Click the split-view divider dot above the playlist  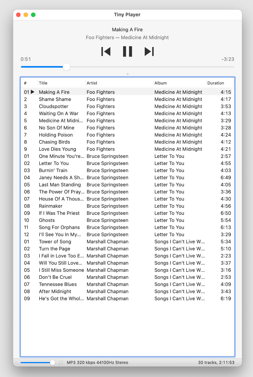coord(128,74)
